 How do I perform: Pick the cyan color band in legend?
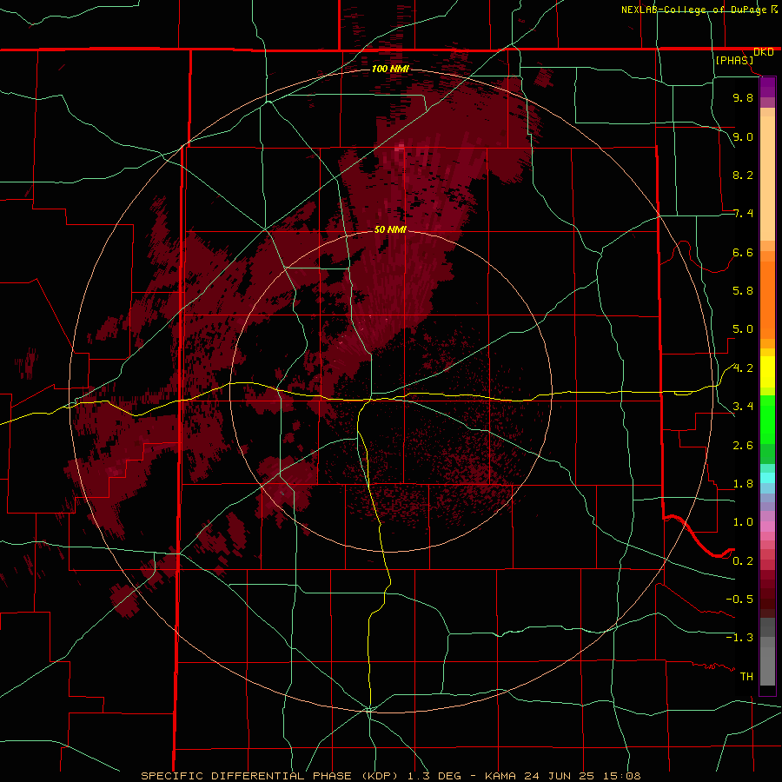click(767, 478)
